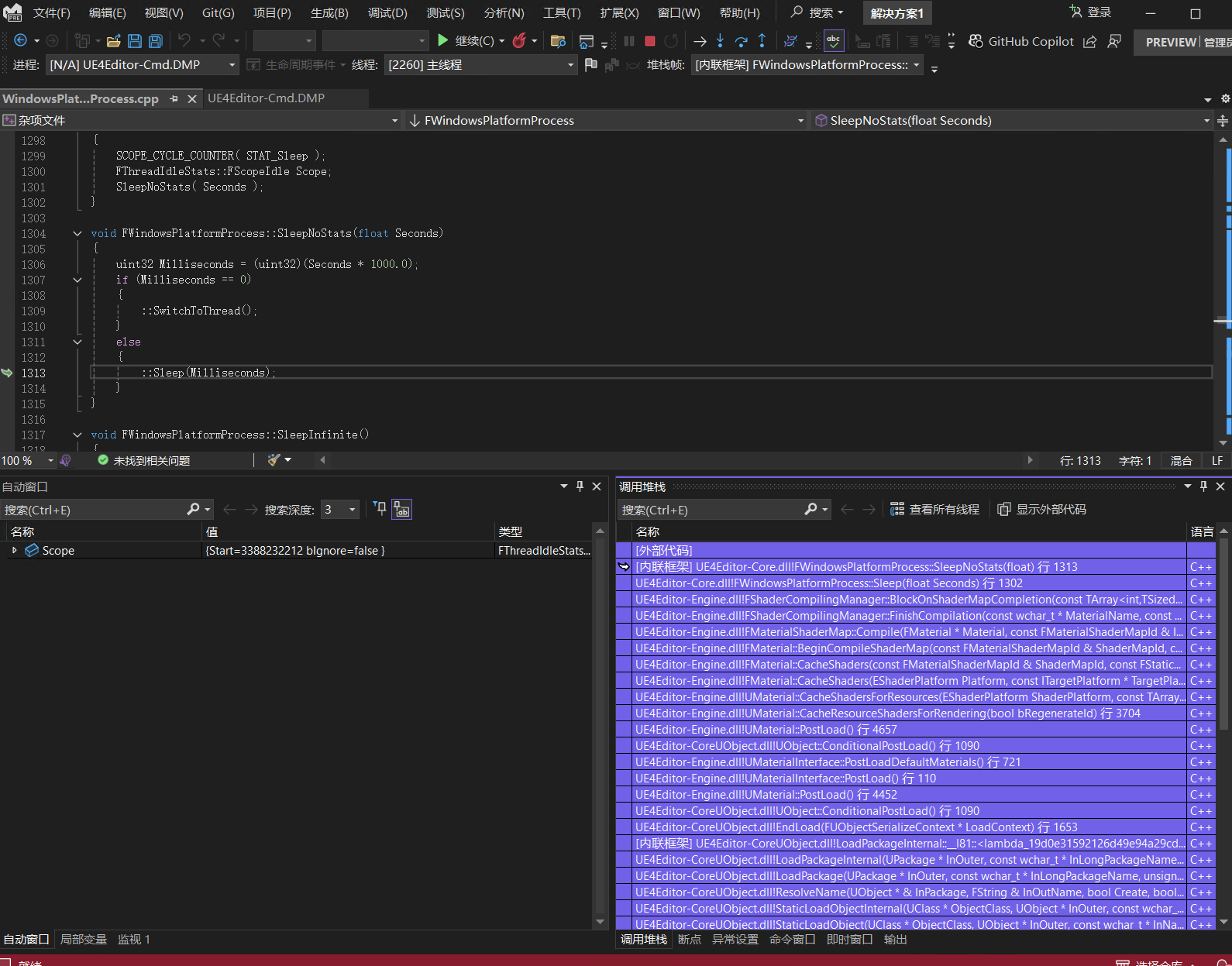This screenshot has width=1232, height=966.
Task: Click the Hot Reload flame icon
Action: (x=519, y=40)
